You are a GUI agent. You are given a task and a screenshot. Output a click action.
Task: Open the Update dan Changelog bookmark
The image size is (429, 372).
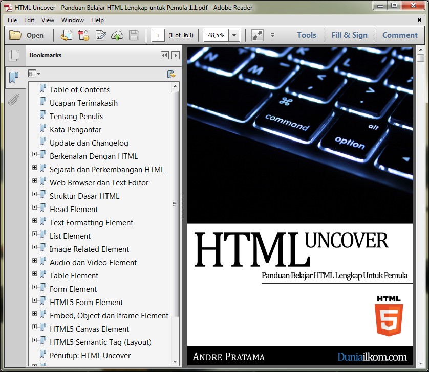point(89,143)
